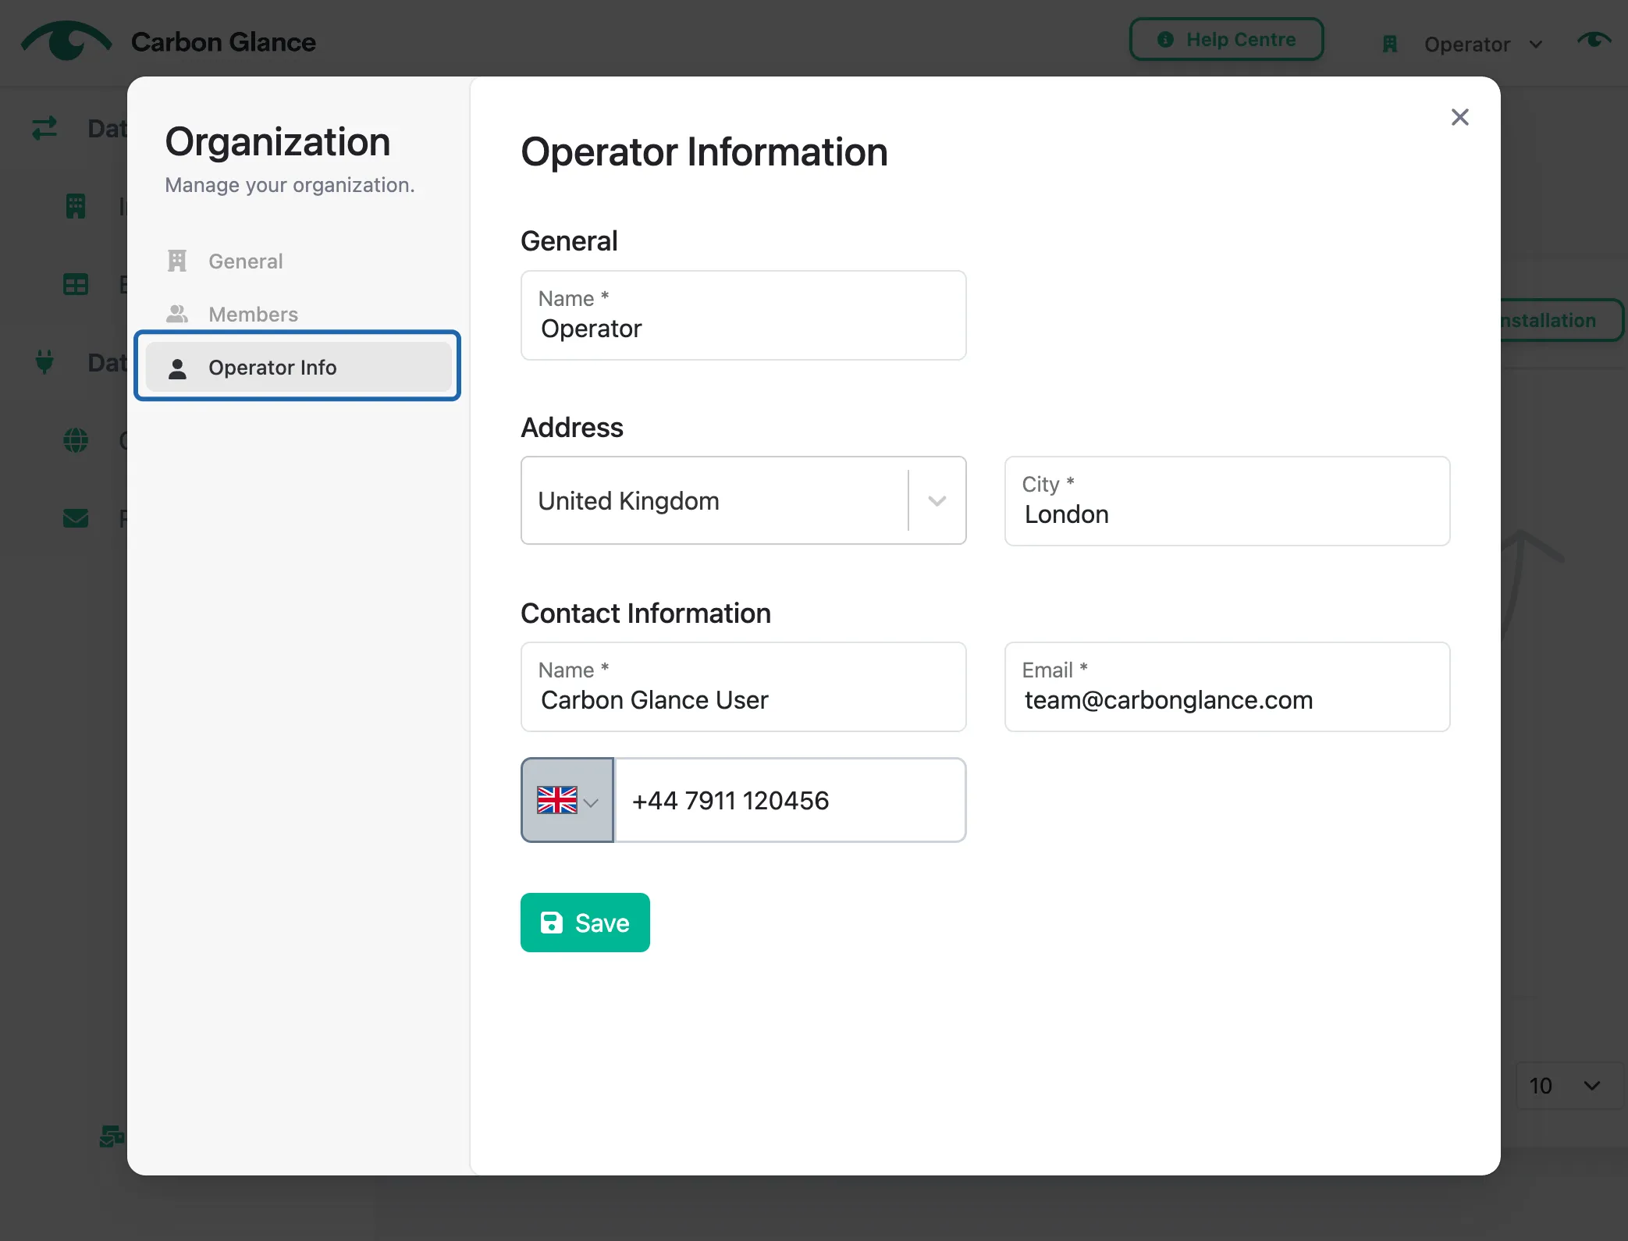Edit the Email field

point(1227,687)
